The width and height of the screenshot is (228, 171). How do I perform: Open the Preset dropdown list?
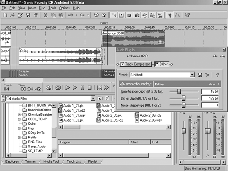click(192, 75)
